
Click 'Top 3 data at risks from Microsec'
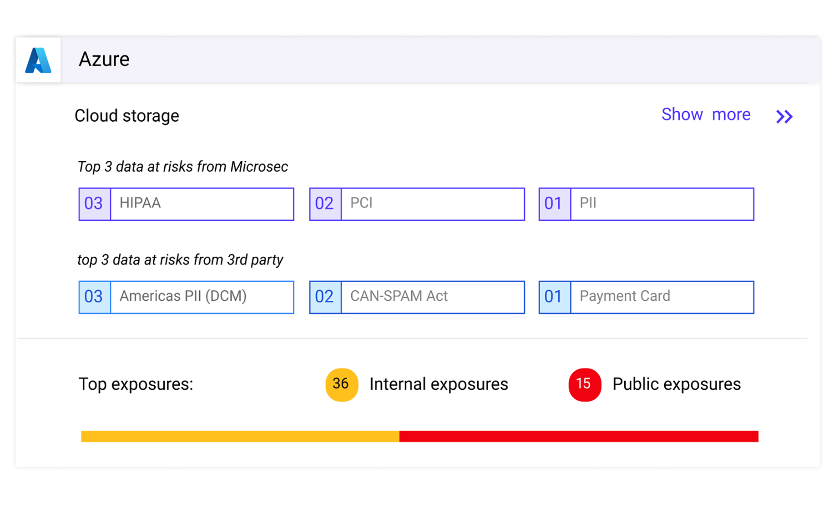tap(182, 167)
